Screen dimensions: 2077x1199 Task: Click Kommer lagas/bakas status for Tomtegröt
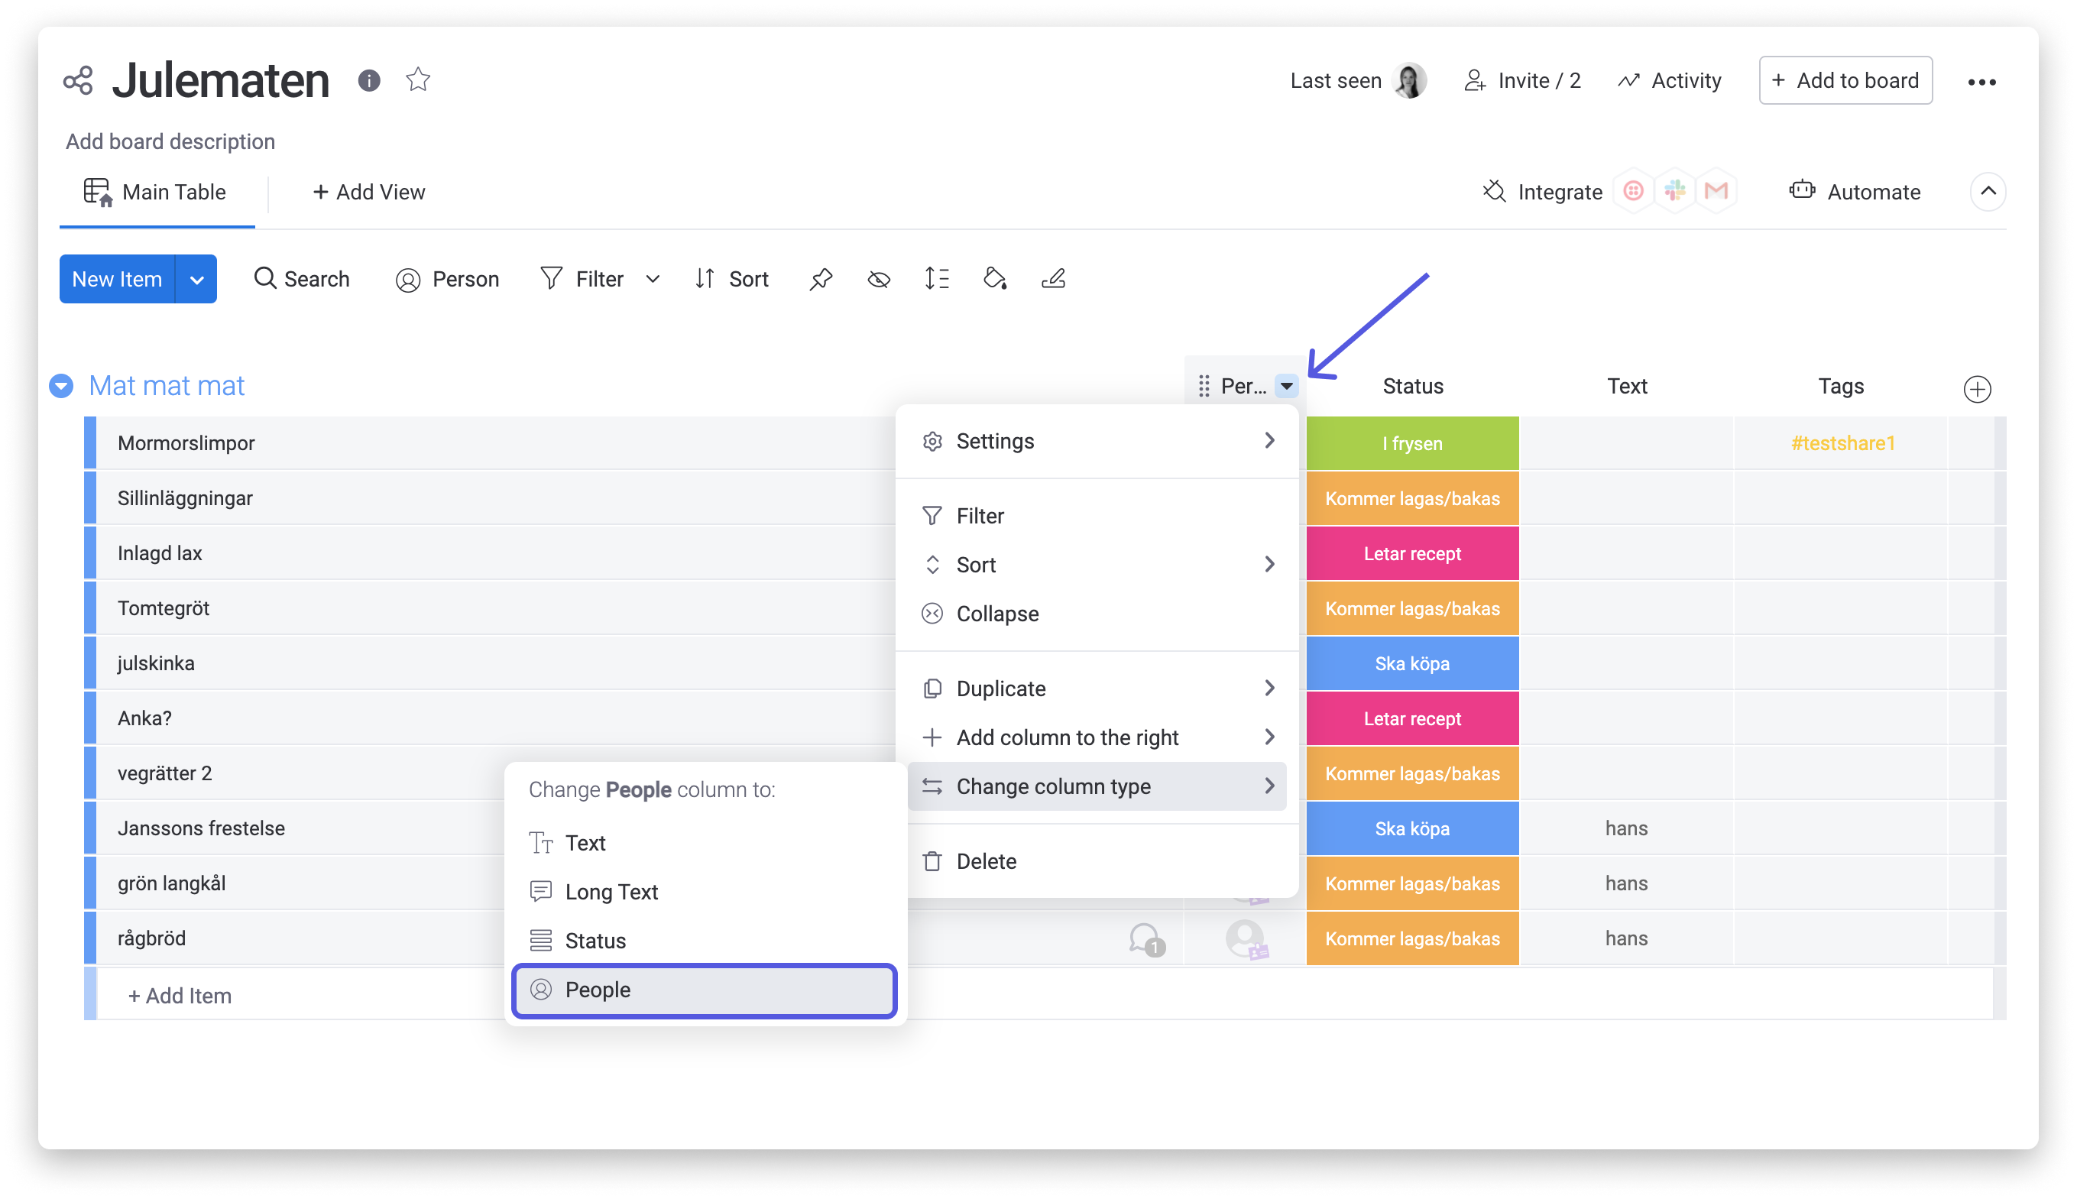pos(1413,608)
